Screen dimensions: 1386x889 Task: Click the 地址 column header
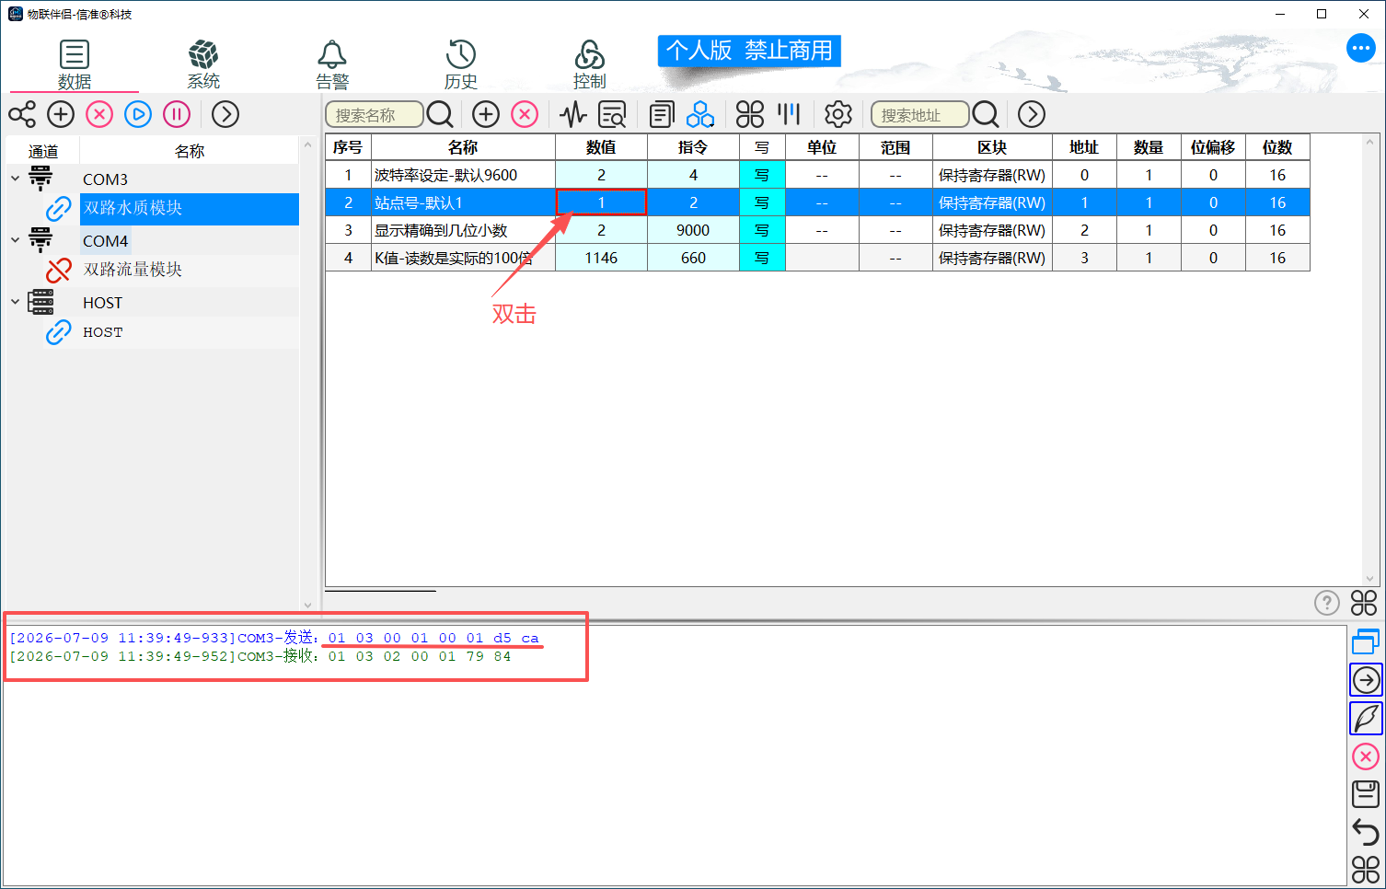[x=1084, y=147]
